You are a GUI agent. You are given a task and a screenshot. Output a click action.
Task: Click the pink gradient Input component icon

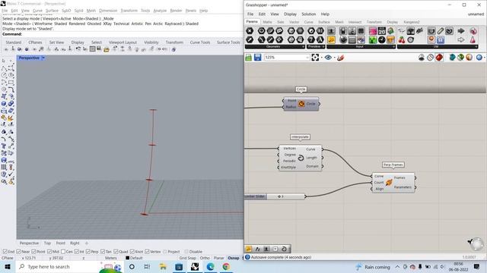click(373, 31)
